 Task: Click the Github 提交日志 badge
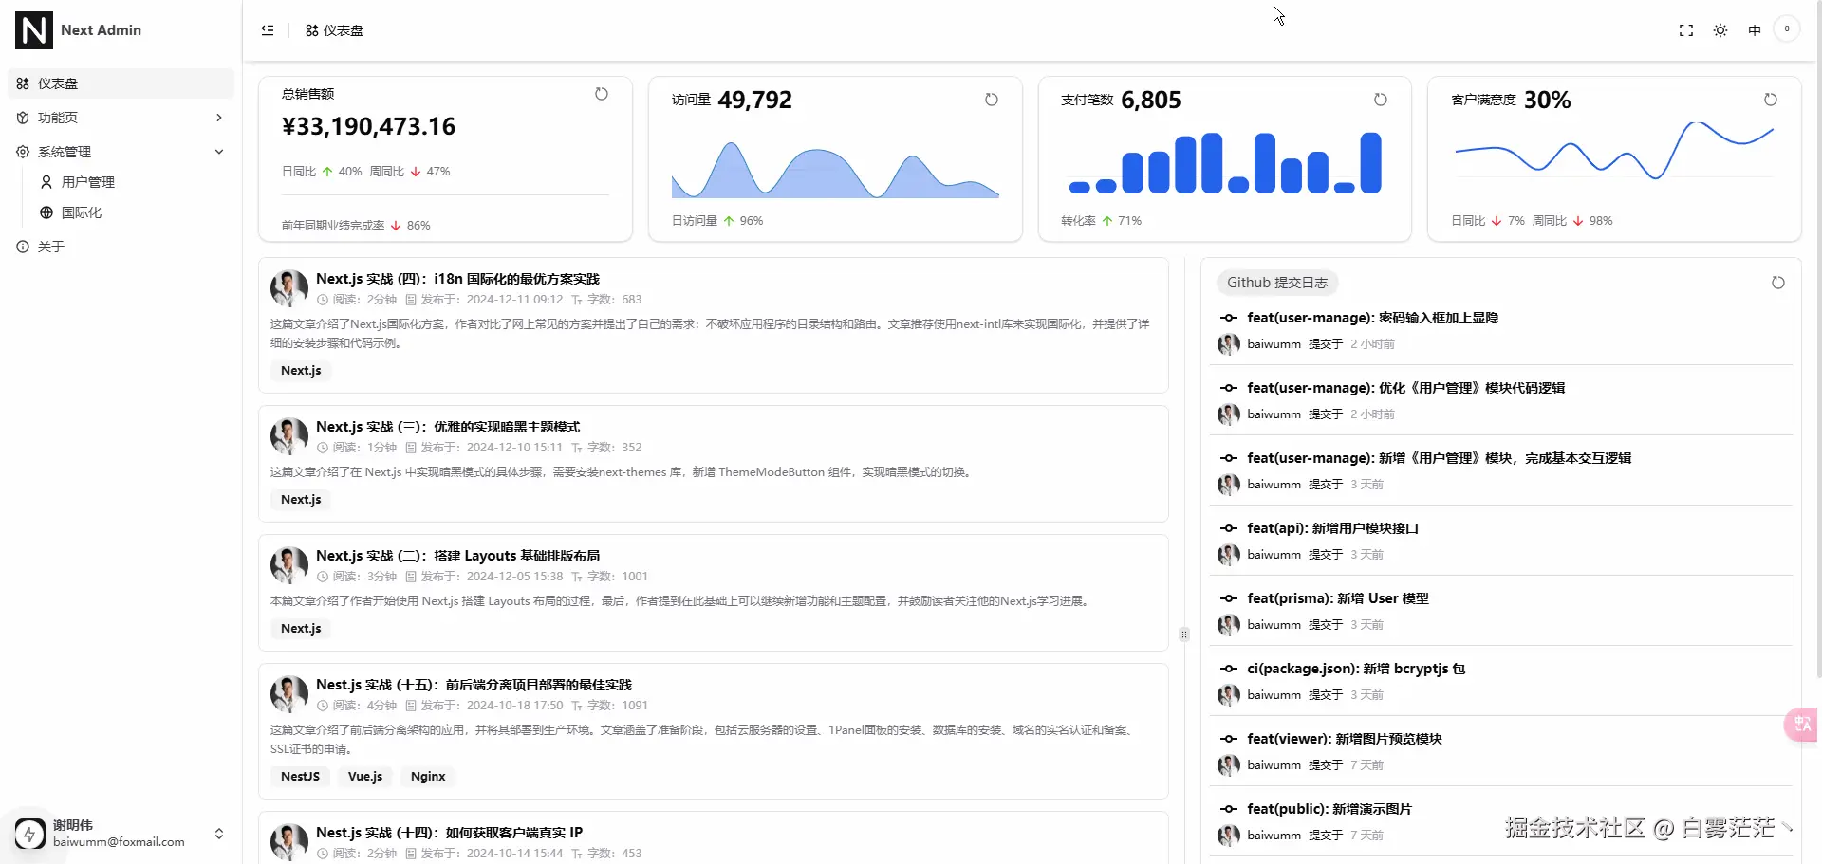(1277, 283)
